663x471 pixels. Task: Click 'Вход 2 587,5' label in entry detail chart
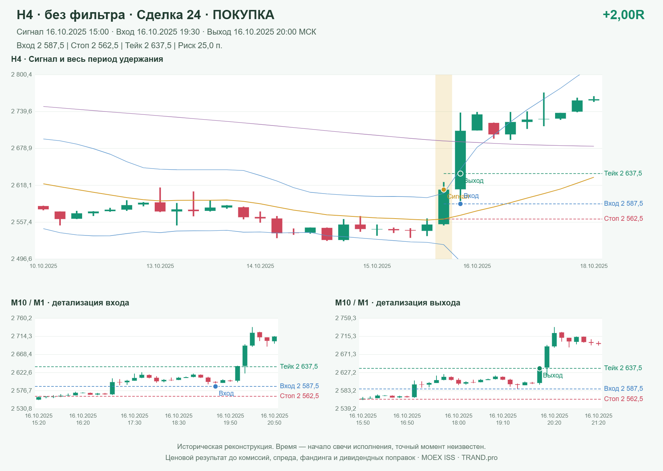coord(299,386)
